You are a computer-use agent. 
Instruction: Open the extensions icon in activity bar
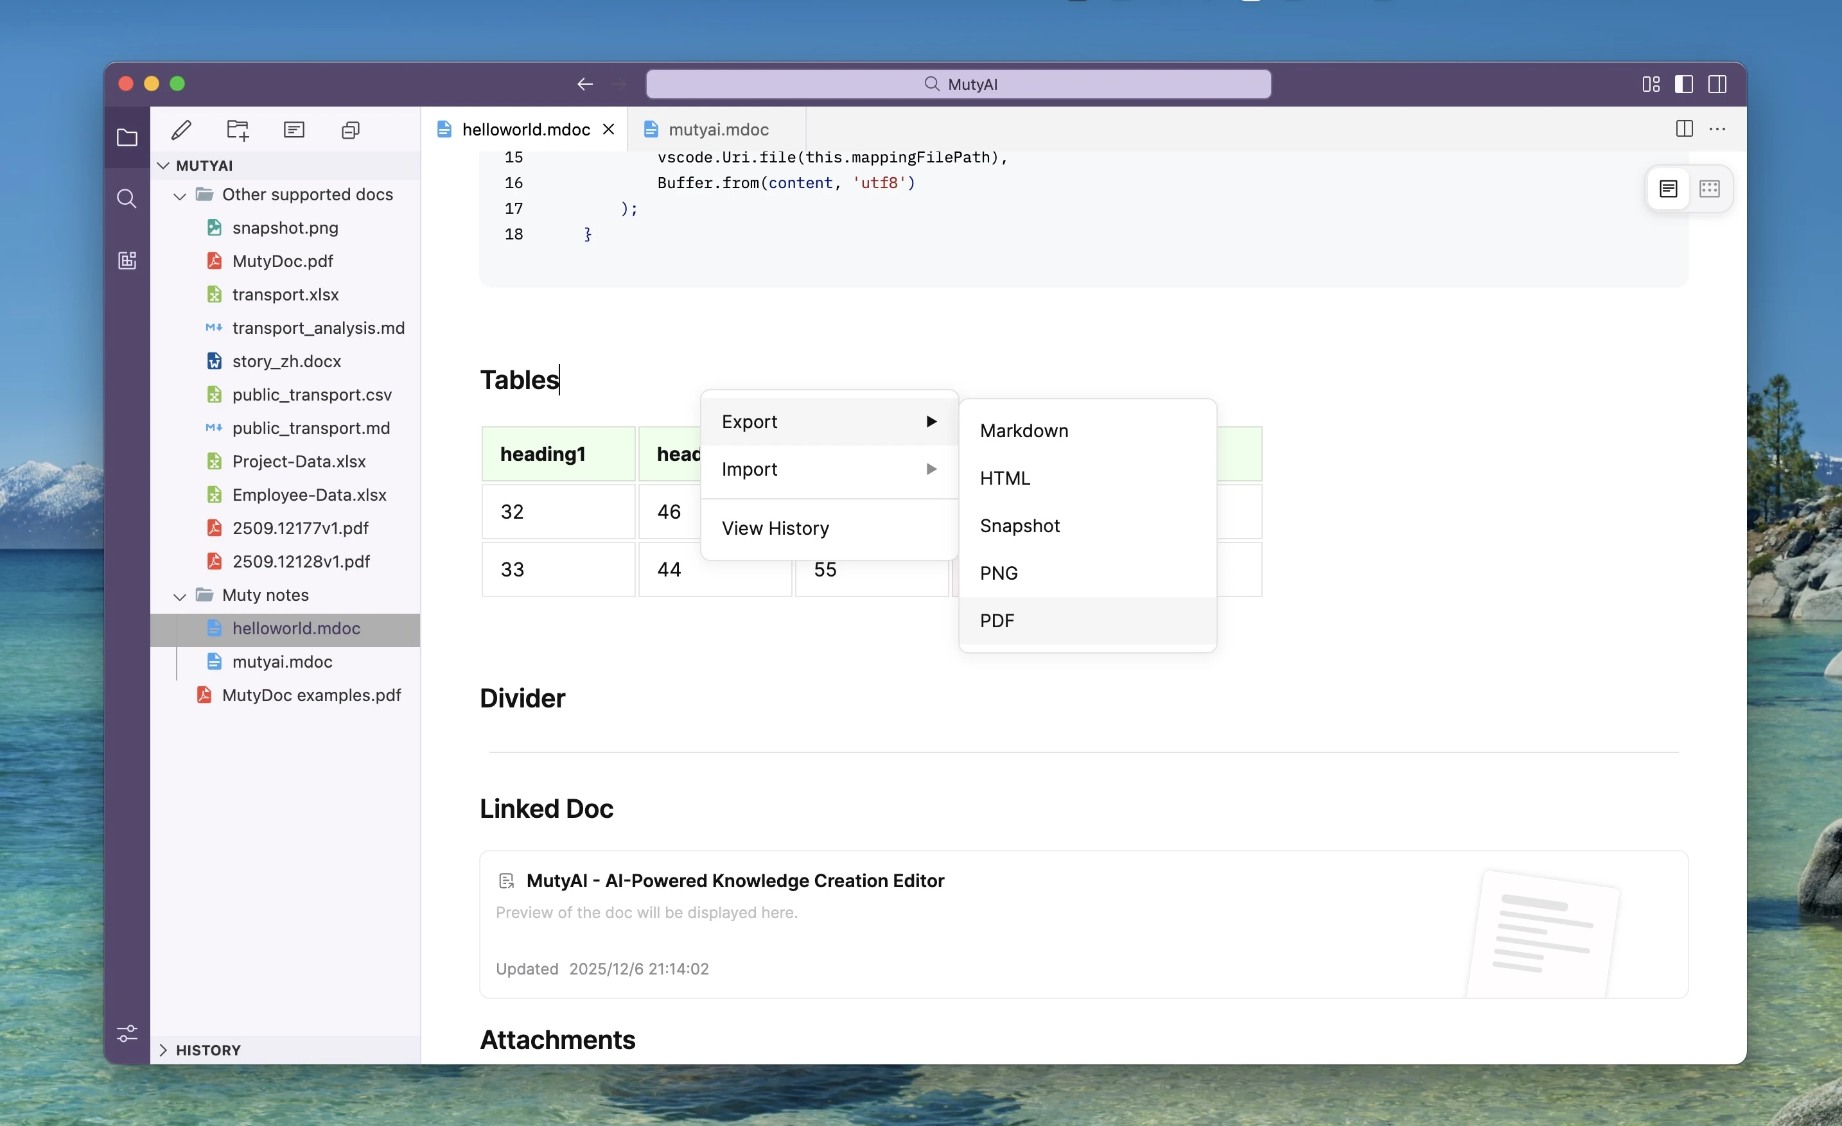coord(127,260)
